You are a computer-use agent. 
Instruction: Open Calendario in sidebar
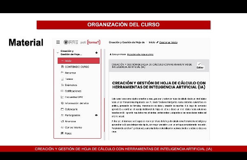(x=71, y=109)
